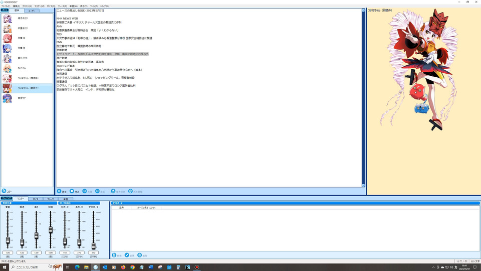Image resolution: width=481 pixels, height=271 pixels.
Task: Stop reading with the 停止 button
Action: click(x=74, y=191)
